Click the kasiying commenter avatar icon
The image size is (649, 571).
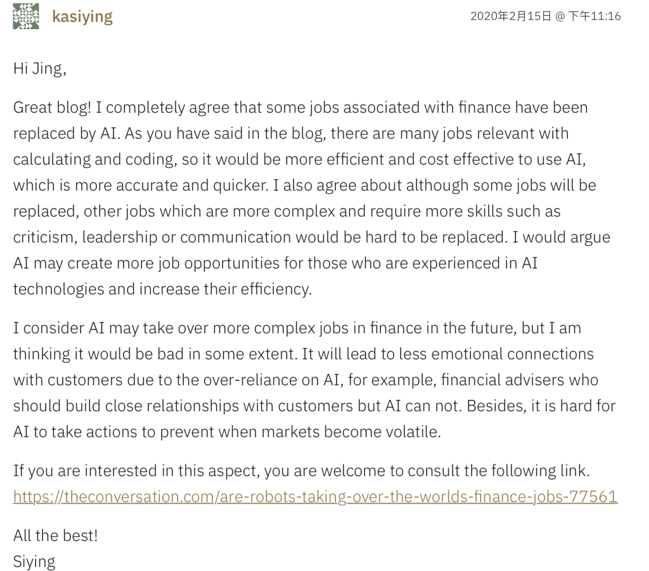point(26,16)
